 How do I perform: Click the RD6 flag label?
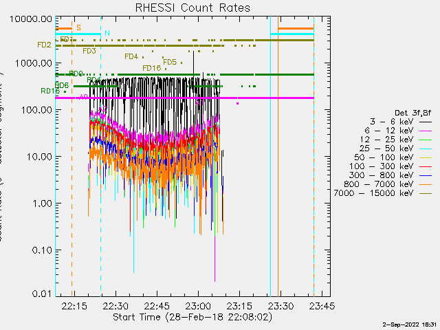(x=62, y=85)
